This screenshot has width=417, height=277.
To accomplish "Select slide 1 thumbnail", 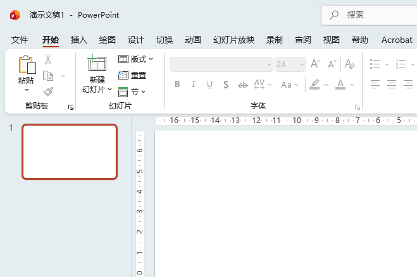I will (x=70, y=152).
